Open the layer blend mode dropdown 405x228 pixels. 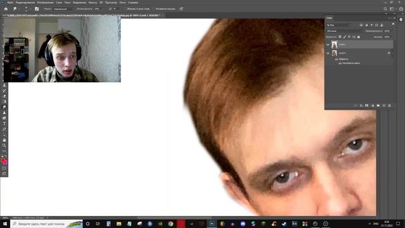coord(344,31)
